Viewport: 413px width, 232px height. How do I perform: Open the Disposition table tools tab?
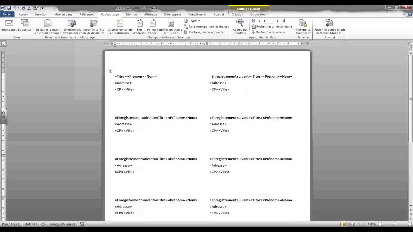[x=258, y=15]
